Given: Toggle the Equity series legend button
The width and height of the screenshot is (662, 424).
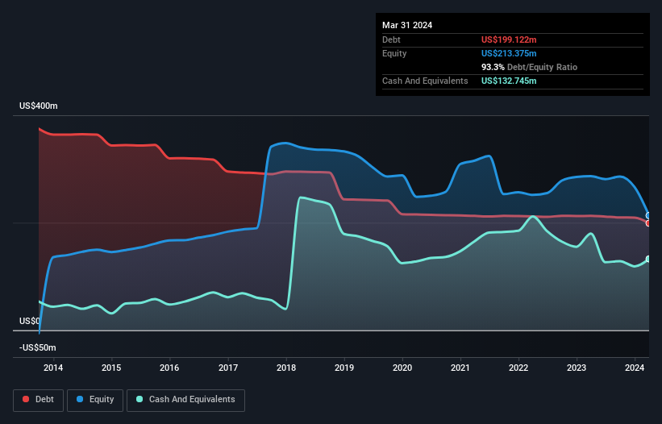Looking at the screenshot, I should tap(95, 400).
